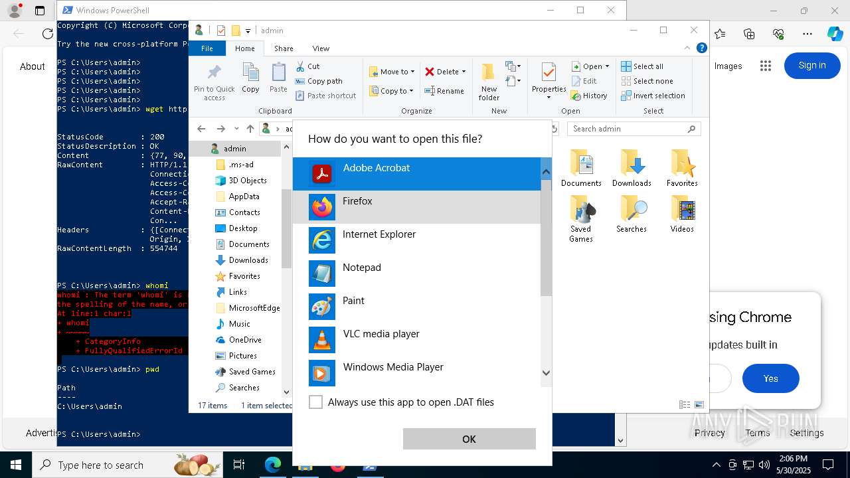
Task: Expand the Open button dropdown
Action: (607, 66)
